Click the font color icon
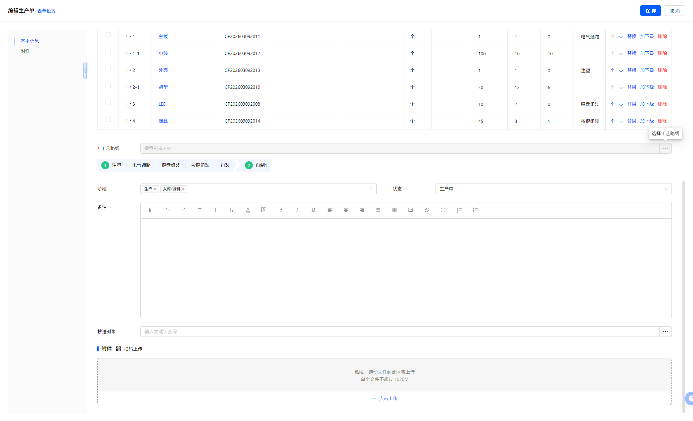The image size is (693, 421). click(x=248, y=210)
